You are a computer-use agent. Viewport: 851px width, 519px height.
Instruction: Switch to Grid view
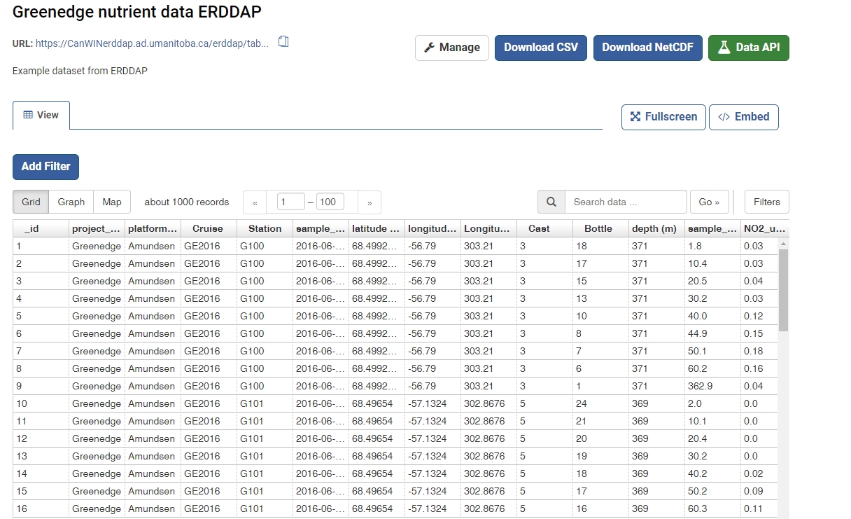click(x=31, y=202)
